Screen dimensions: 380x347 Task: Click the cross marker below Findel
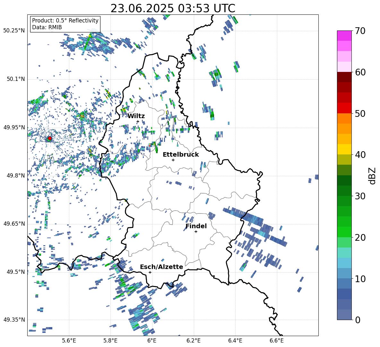tap(196, 232)
